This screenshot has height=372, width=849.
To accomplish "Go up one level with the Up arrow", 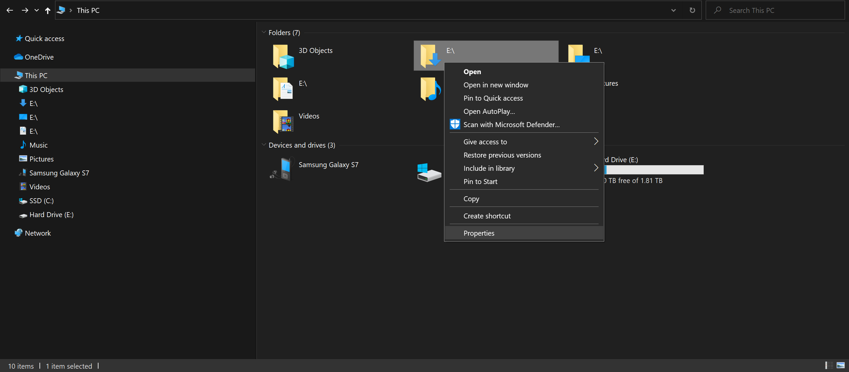I will [x=48, y=10].
